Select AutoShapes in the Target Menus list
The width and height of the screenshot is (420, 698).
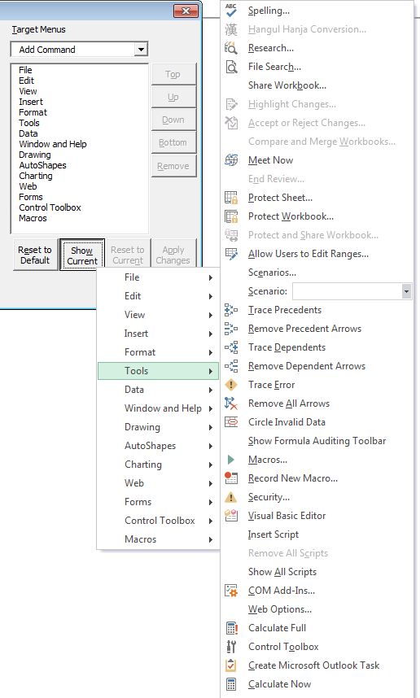pos(42,165)
